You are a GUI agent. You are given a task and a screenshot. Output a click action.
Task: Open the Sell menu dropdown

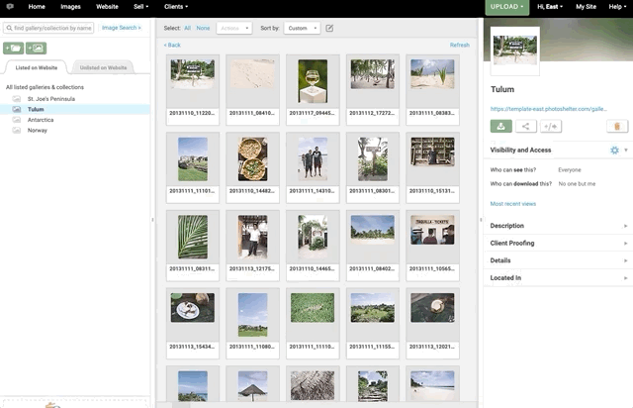click(x=140, y=7)
